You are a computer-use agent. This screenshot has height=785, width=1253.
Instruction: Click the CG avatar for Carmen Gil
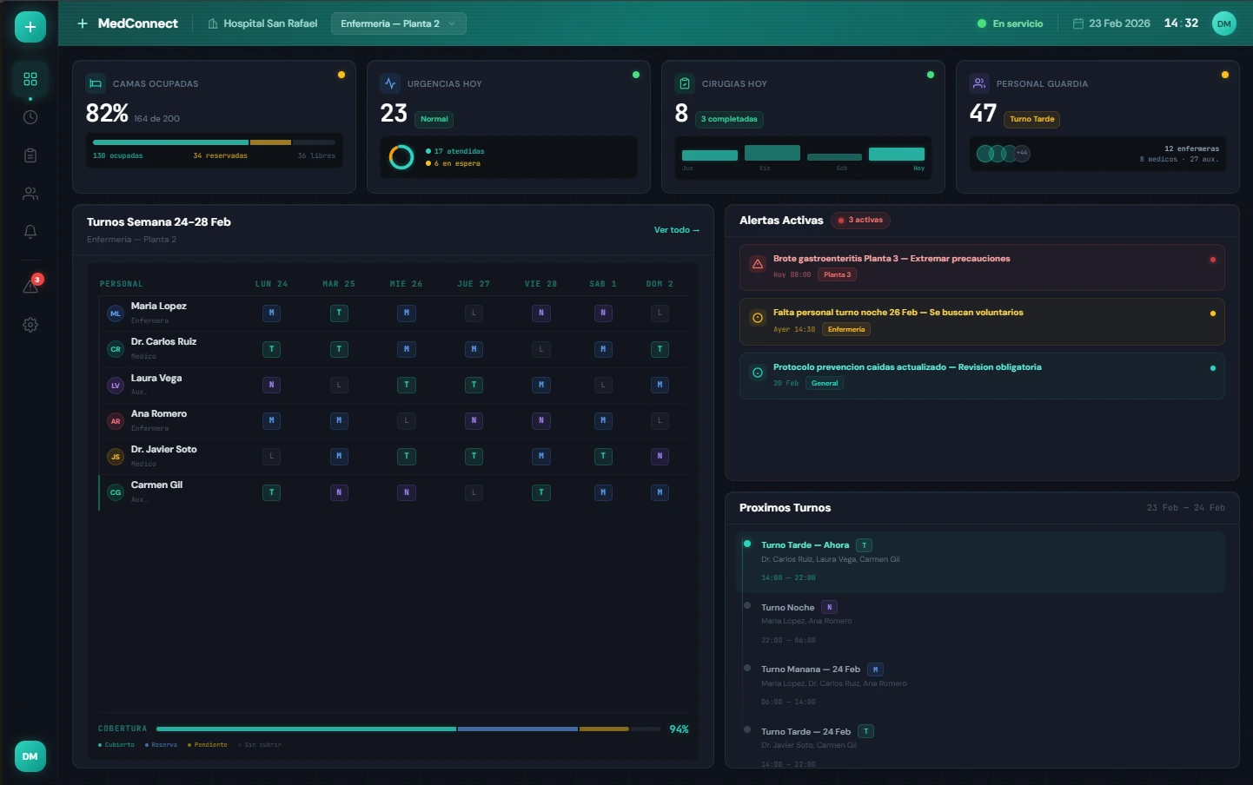(116, 492)
